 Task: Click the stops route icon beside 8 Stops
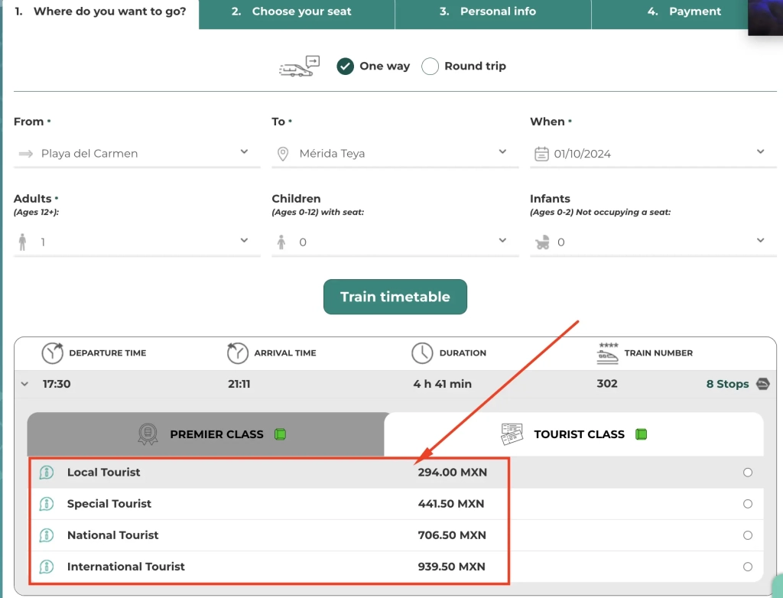coord(762,384)
